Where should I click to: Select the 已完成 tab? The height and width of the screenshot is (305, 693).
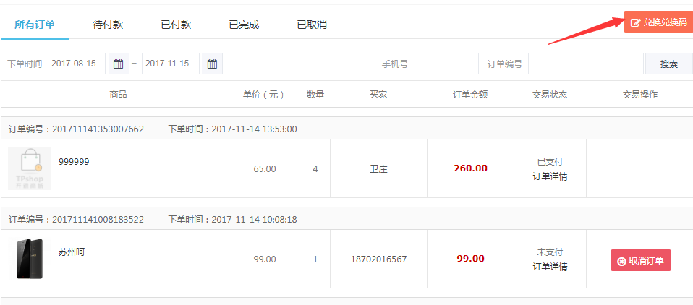[x=244, y=25]
